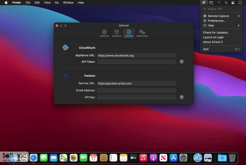Open the View menu

[x=47, y=2]
